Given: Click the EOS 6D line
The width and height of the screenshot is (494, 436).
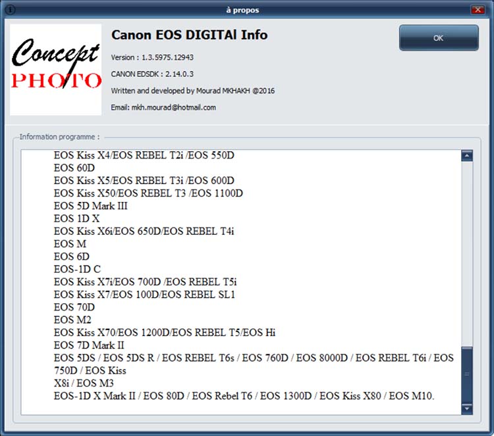Looking at the screenshot, I should [x=72, y=256].
